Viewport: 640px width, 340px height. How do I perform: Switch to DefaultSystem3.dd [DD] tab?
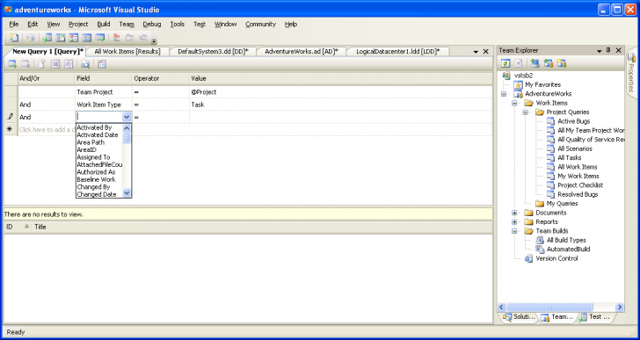213,51
